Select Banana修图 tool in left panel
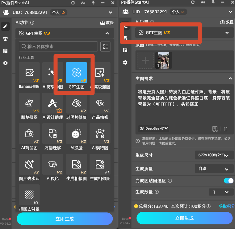Viewport: 235px width, 229px height. [x=29, y=73]
